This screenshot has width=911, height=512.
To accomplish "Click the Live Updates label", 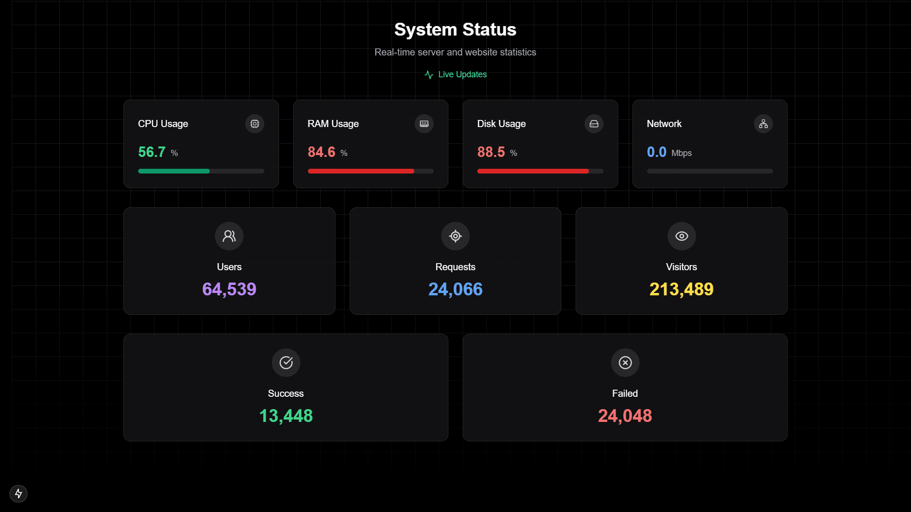I will coord(462,74).
